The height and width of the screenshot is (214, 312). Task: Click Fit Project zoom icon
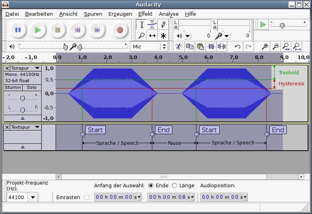pos(297,47)
